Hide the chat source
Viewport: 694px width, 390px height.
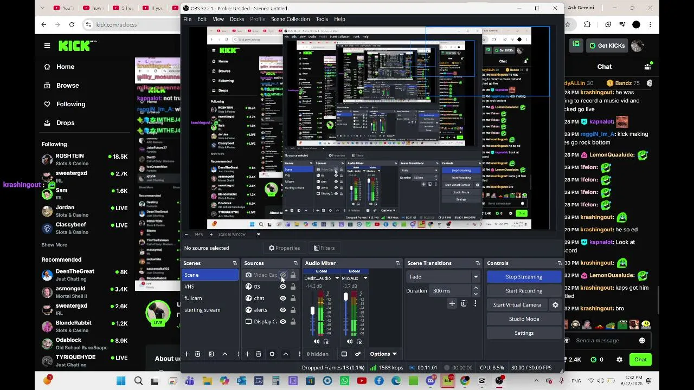click(x=282, y=298)
